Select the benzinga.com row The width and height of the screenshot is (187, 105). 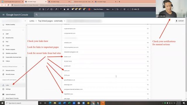tap(106, 85)
